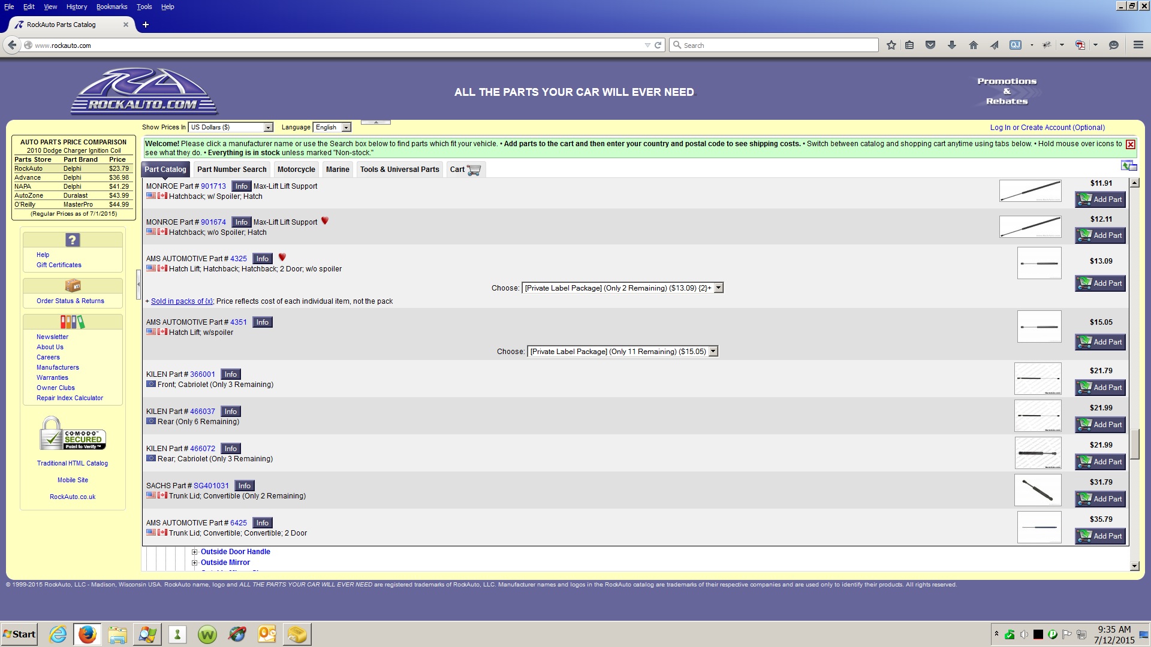Open the Outlook taskbar icon

pyautogui.click(x=267, y=634)
